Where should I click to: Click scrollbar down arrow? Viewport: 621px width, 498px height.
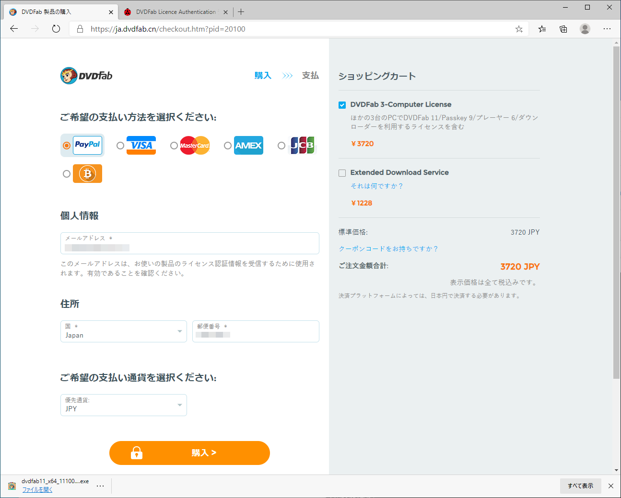tap(617, 471)
